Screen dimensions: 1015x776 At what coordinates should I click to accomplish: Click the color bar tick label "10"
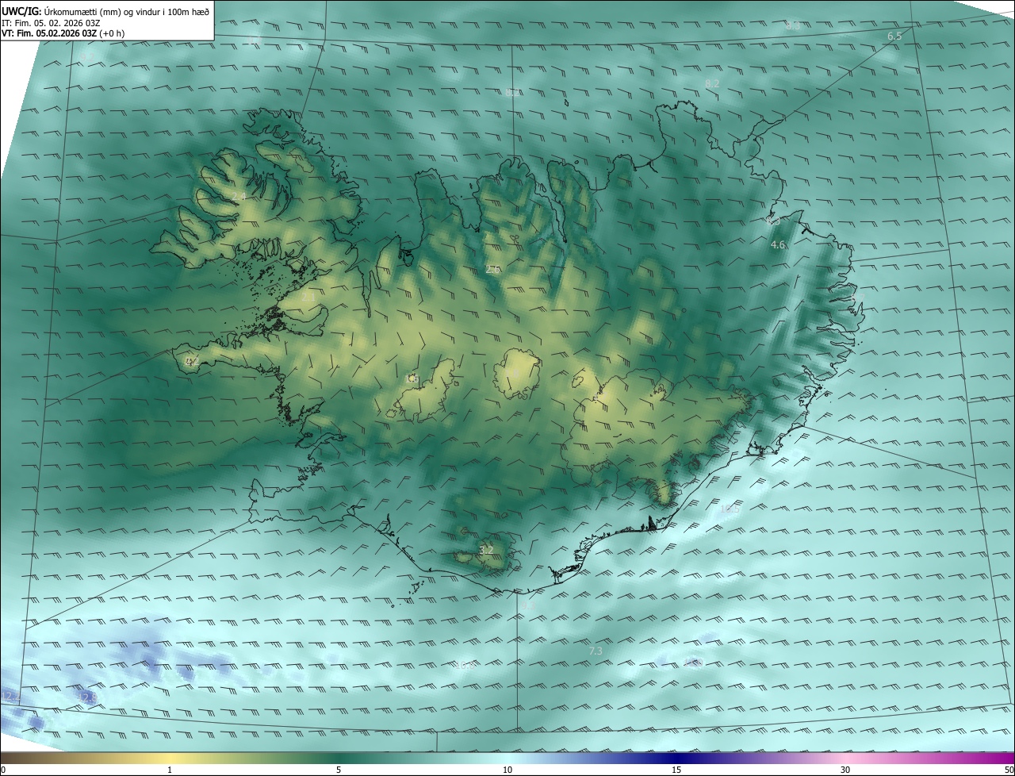pyautogui.click(x=507, y=770)
